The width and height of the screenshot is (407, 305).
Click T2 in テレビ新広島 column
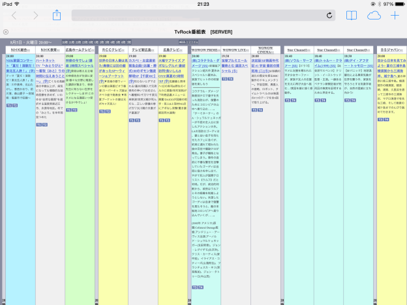138,121
